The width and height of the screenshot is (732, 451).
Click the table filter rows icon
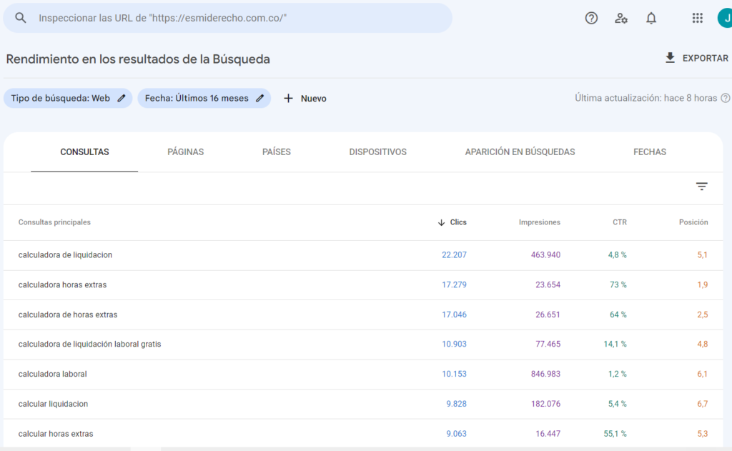[702, 187]
